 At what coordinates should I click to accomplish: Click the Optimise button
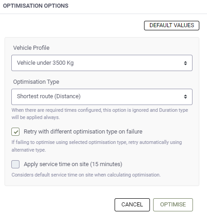(x=173, y=205)
